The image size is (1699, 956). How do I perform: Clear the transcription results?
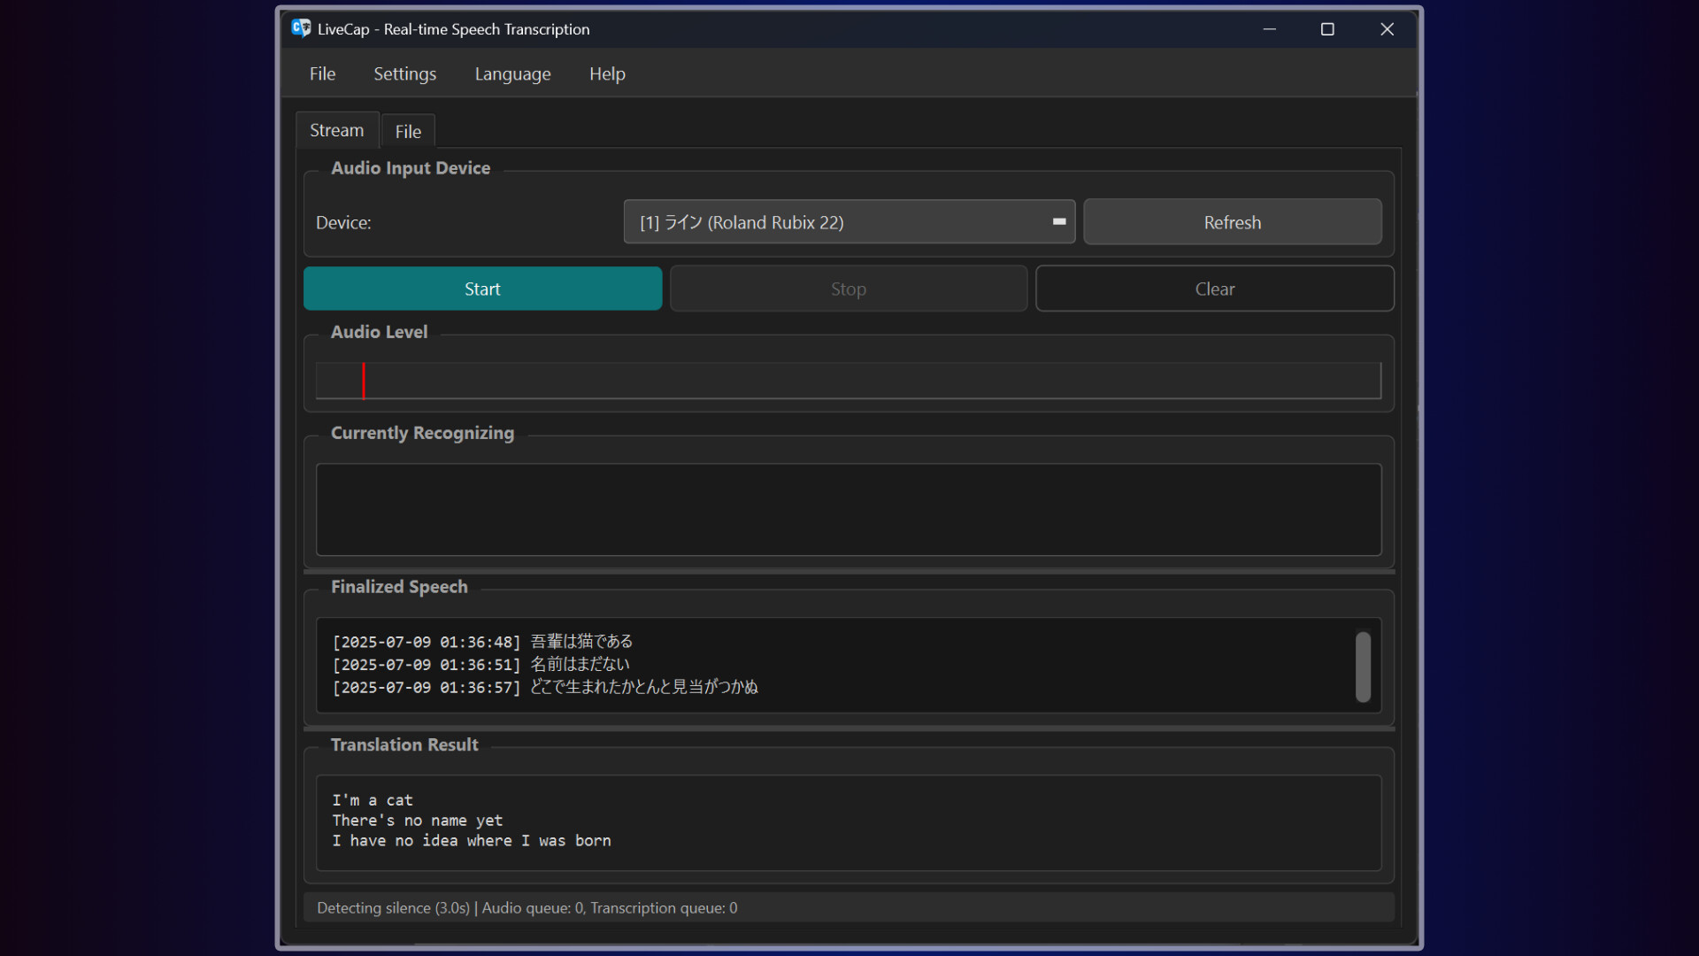click(x=1214, y=289)
